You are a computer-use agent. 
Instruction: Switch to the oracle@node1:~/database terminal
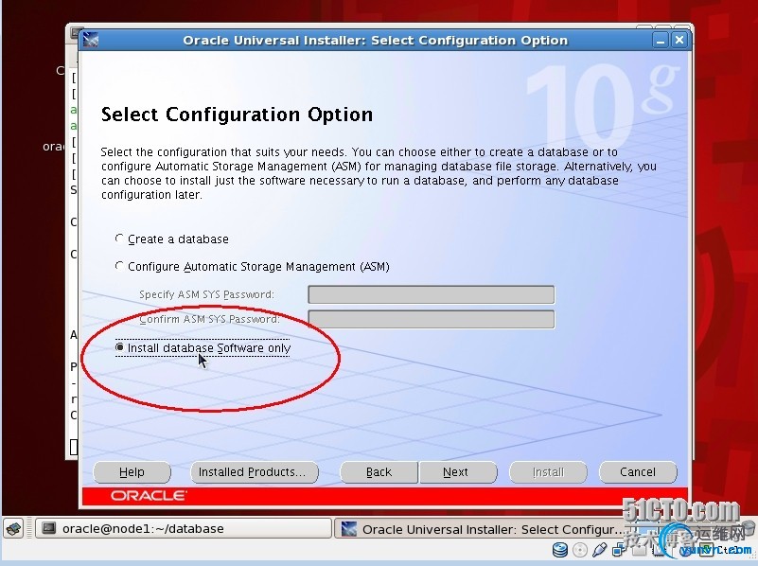(x=184, y=528)
